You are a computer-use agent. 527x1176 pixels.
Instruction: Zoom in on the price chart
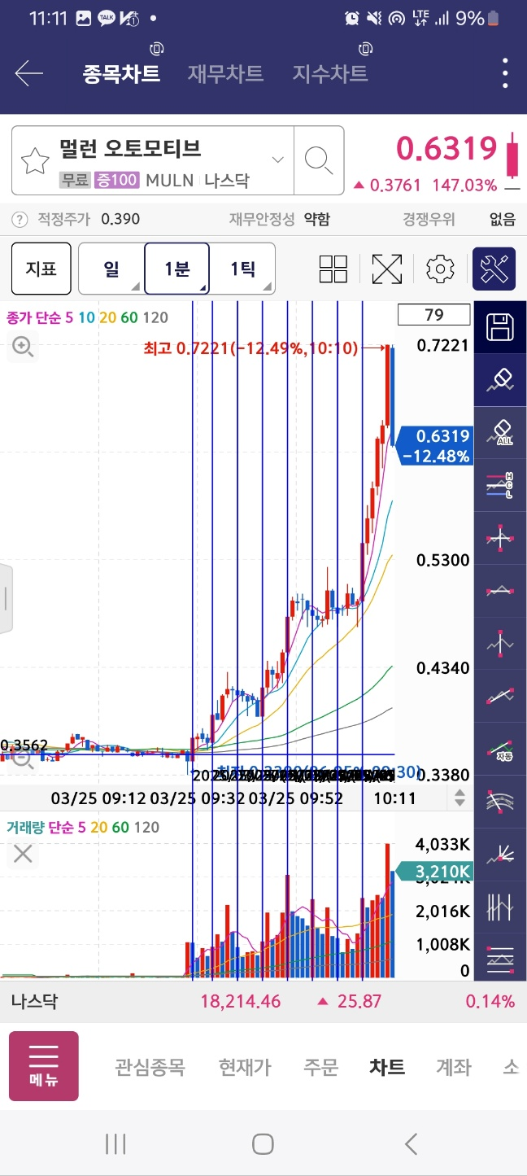point(22,348)
